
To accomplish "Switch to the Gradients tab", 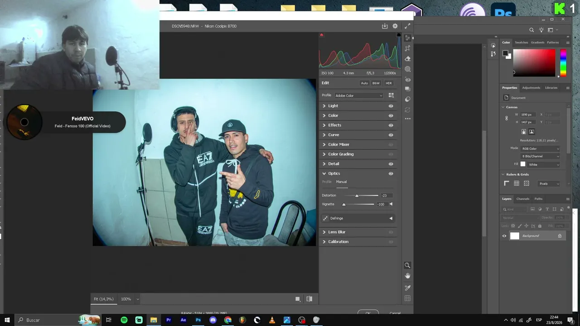I will coord(537,43).
